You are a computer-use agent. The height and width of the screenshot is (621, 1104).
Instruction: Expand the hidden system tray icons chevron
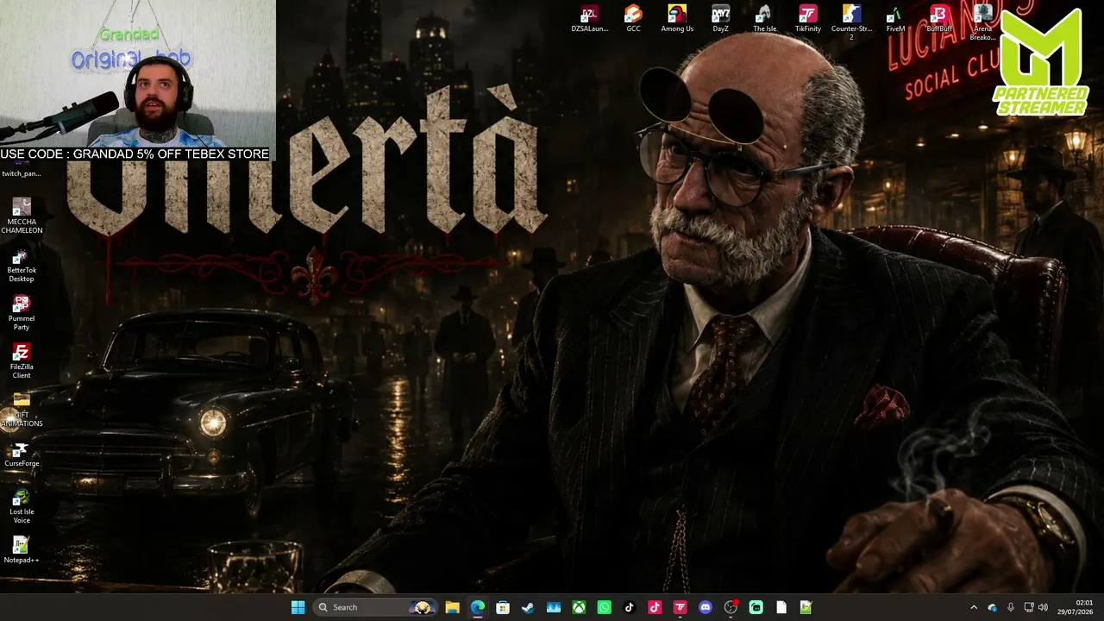click(974, 607)
